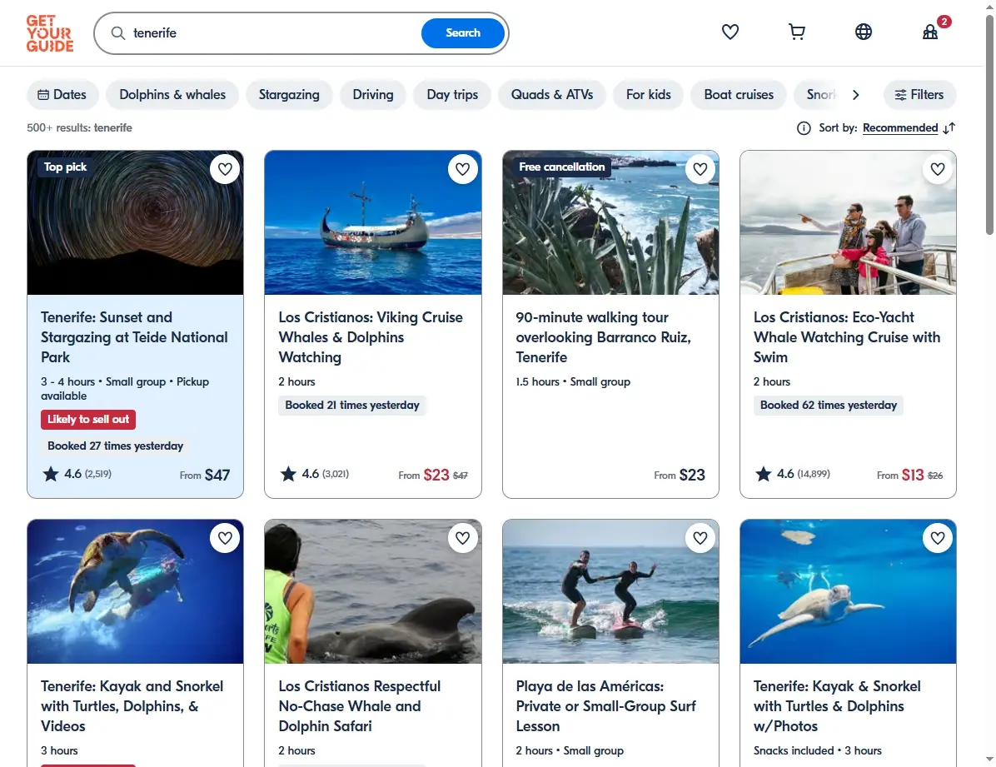The height and width of the screenshot is (767, 996).
Task: Click the info icon beside Sort by
Action: coord(804,128)
